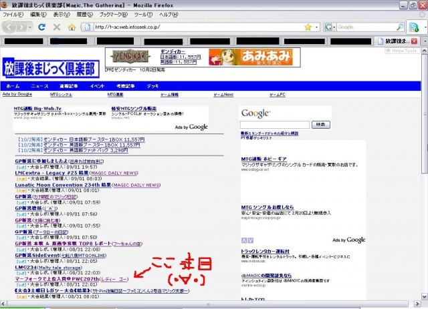Viewport: 428px width, 309px height.
Task: Open the ファイル(F) menu
Action: [13, 15]
